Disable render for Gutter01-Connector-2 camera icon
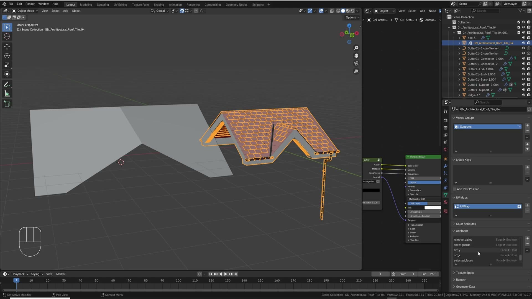Image resolution: width=532 pixels, height=299 pixels. tap(529, 64)
